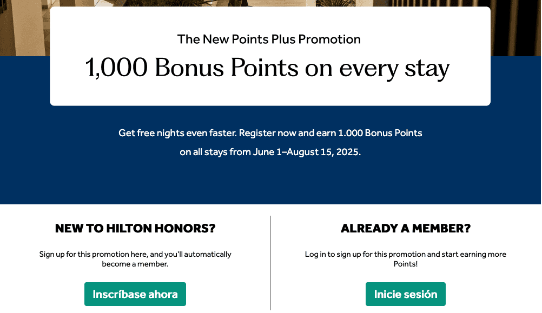Click the "Get free nights even faster" sentence
Viewport: 542px width, 313px height.
(177, 133)
